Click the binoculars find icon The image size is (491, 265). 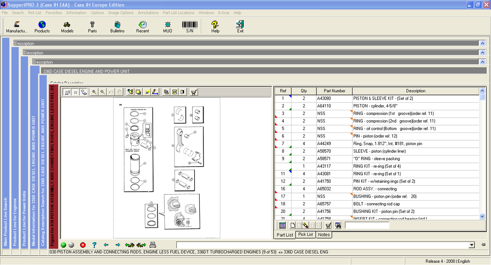click(338, 225)
